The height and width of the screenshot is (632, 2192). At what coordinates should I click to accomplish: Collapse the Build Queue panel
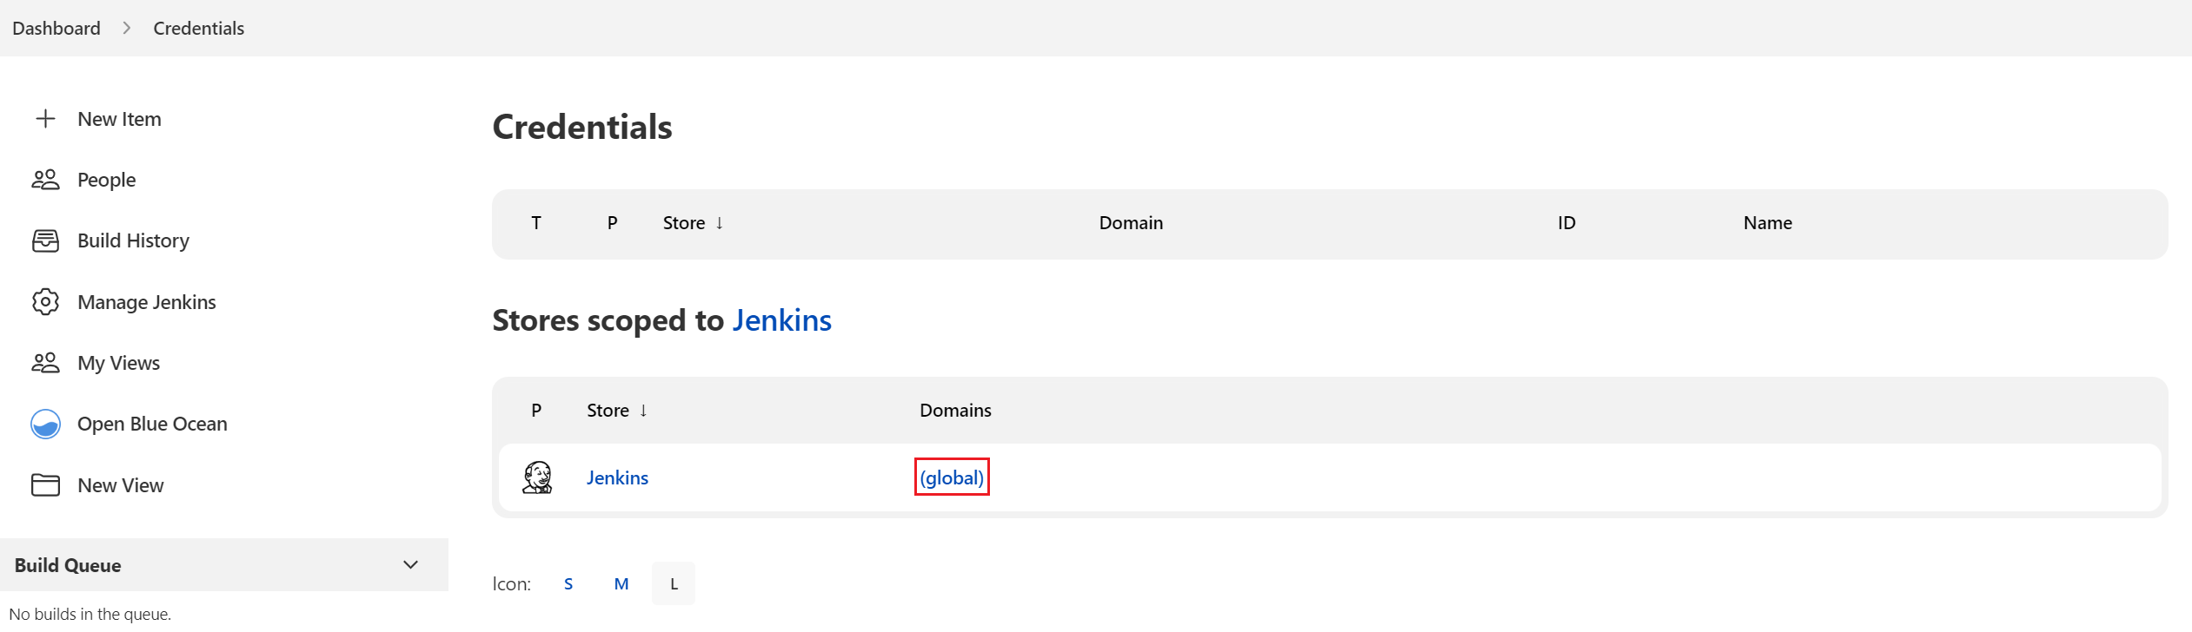click(x=411, y=565)
